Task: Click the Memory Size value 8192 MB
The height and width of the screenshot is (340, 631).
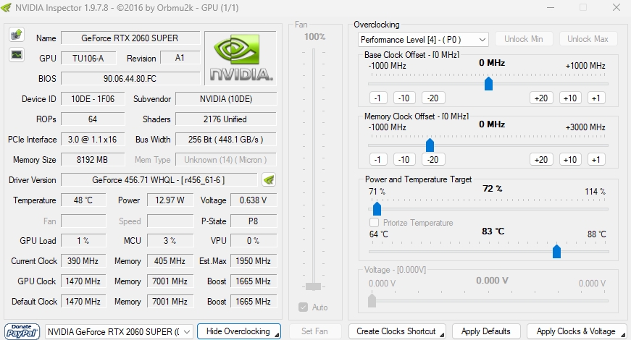Action: click(93, 160)
